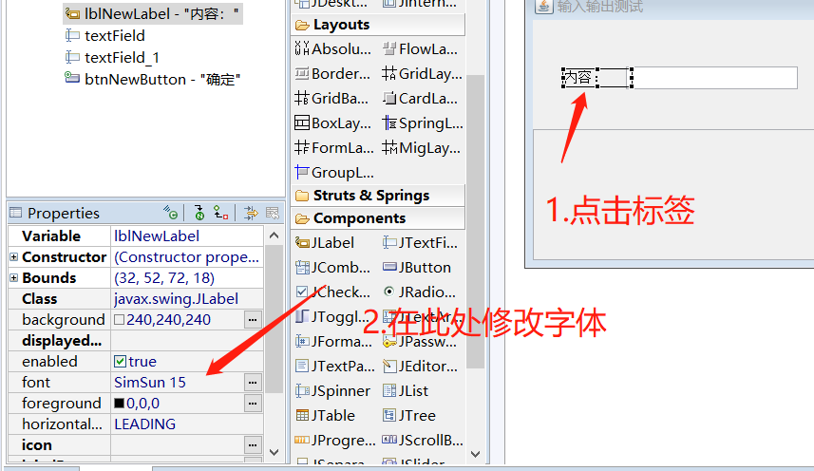The width and height of the screenshot is (814, 471).
Task: Select lblNewLabel in the component tree
Action: coord(153,14)
